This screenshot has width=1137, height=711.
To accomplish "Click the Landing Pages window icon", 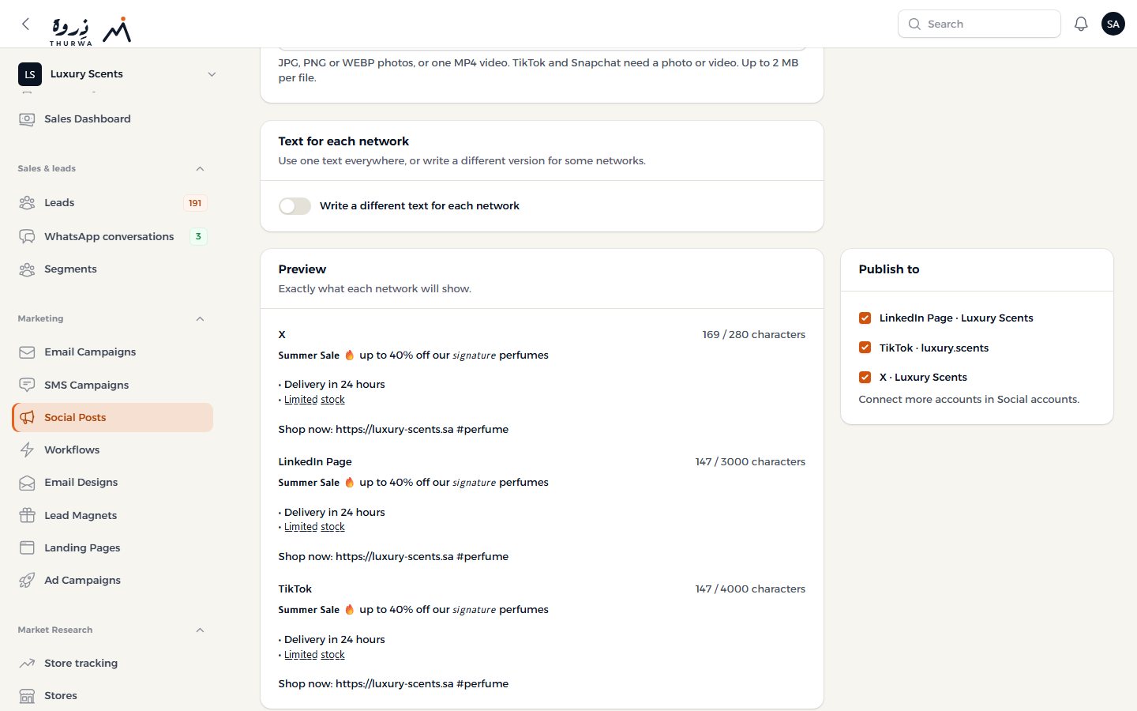I will coord(27,547).
